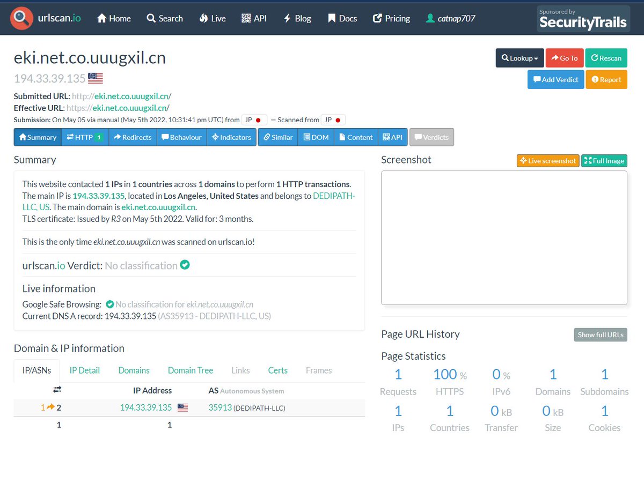Viewport: 644px width, 498px height.
Task: Click the Subdomains statistic value
Action: pyautogui.click(x=604, y=374)
